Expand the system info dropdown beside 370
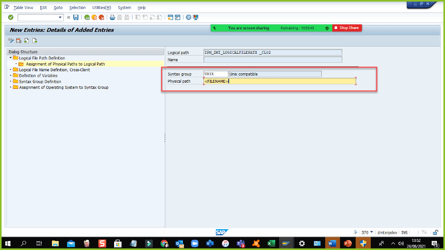This screenshot has width=445, height=250. pos(372,232)
